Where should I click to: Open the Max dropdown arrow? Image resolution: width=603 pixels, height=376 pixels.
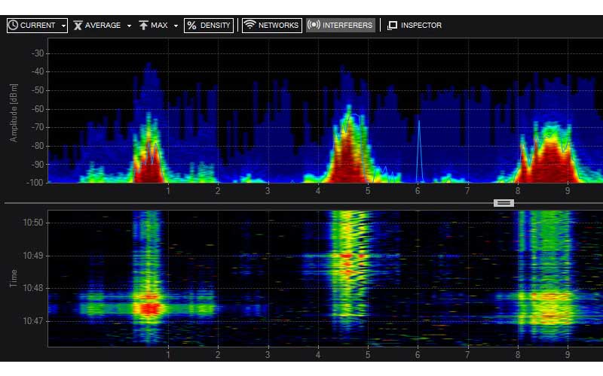click(176, 26)
